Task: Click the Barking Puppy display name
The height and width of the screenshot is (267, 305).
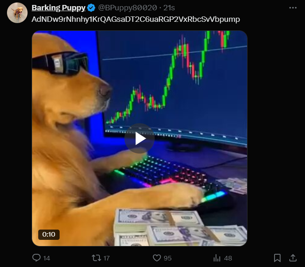Action: point(58,8)
